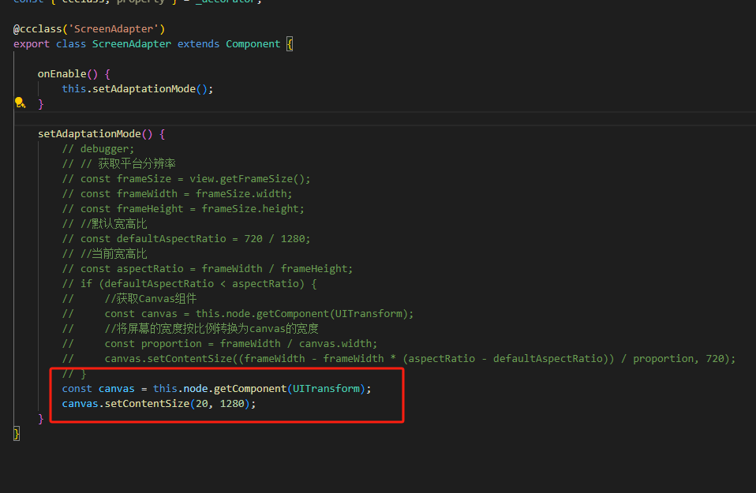
Task: Click the '获取平台分辨率' comment line
Action: pyautogui.click(x=118, y=163)
